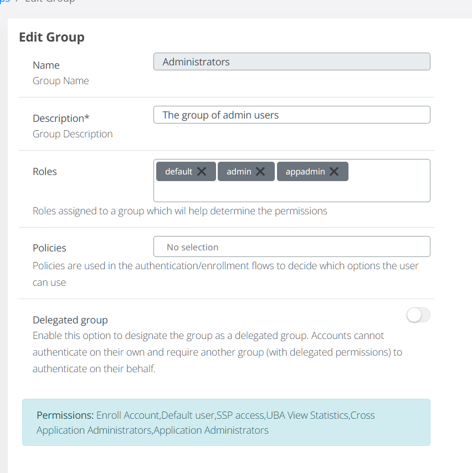Click the 'Description*' field label
Image resolution: width=472 pixels, height=473 pixels.
point(61,119)
